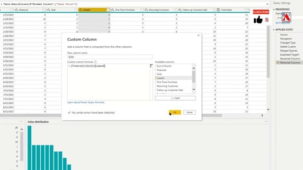Click Available columns scroll down arrow
Viewport: 303px width, 170px height.
(194, 89)
